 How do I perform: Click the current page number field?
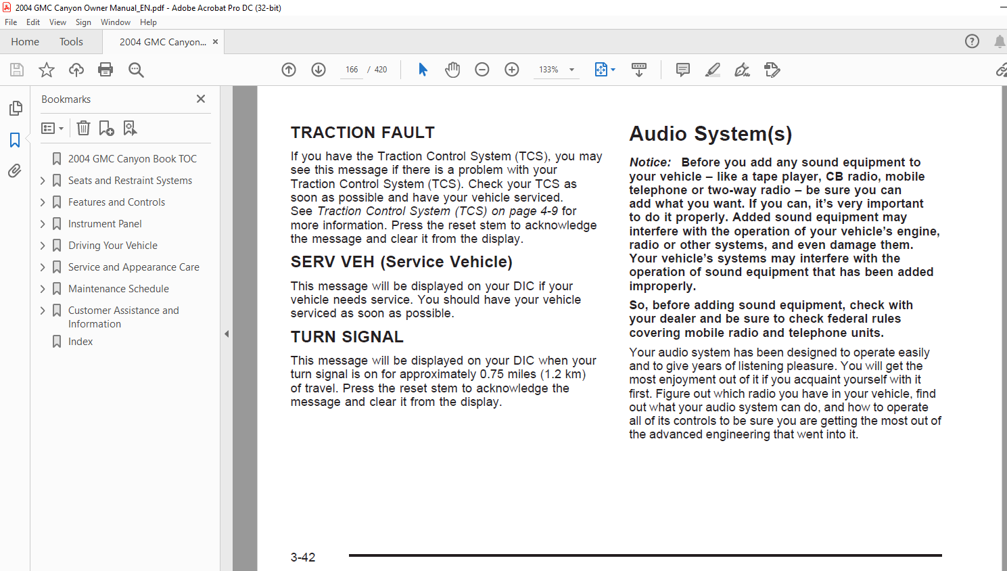[x=352, y=70]
